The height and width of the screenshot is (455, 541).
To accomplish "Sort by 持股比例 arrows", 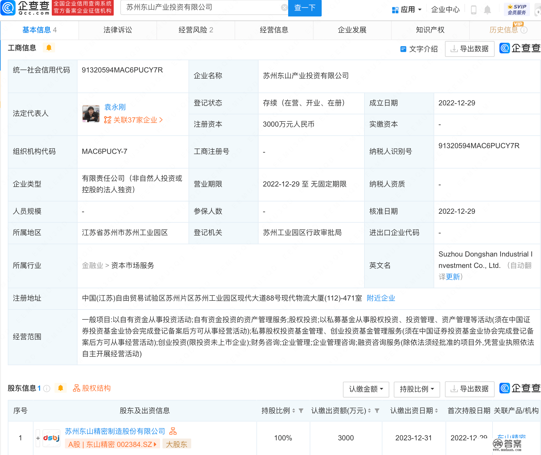I will point(294,411).
